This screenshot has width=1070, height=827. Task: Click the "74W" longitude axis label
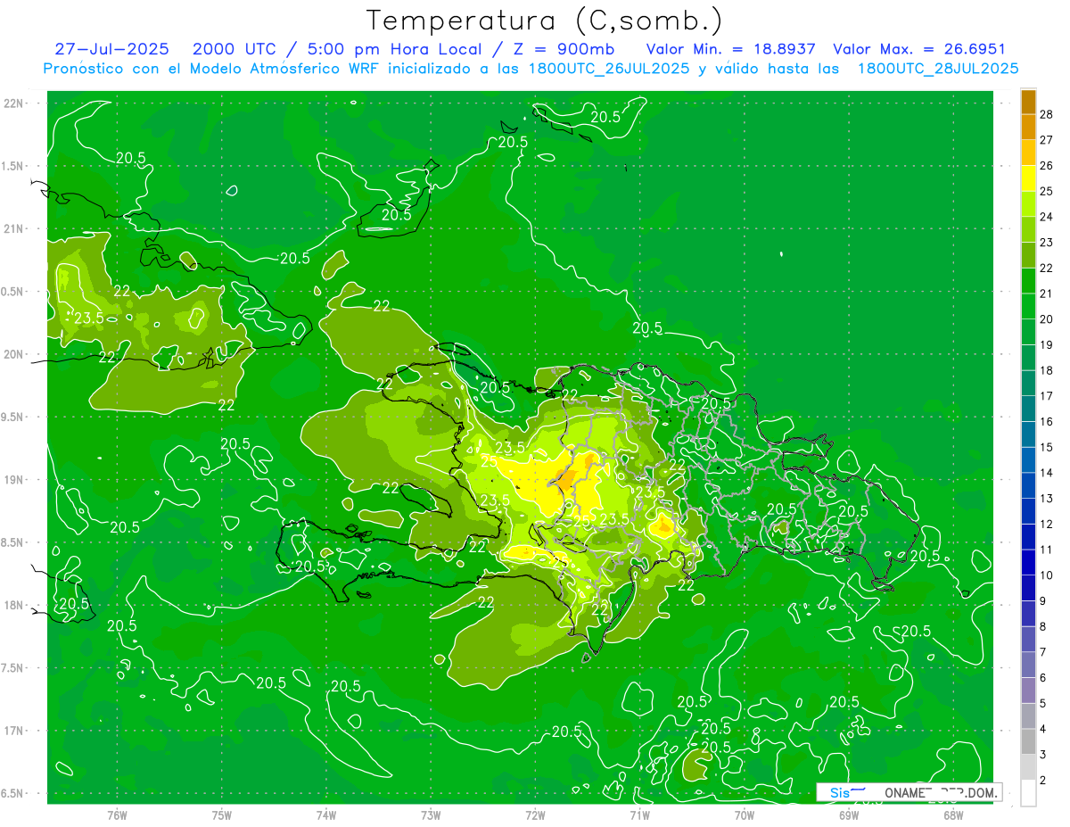click(326, 815)
